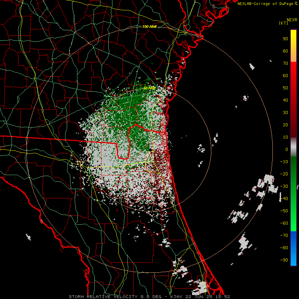This screenshot has width=299, height=299.
Task: Click the positive 20 value on velocity scale
Action: 285,125
